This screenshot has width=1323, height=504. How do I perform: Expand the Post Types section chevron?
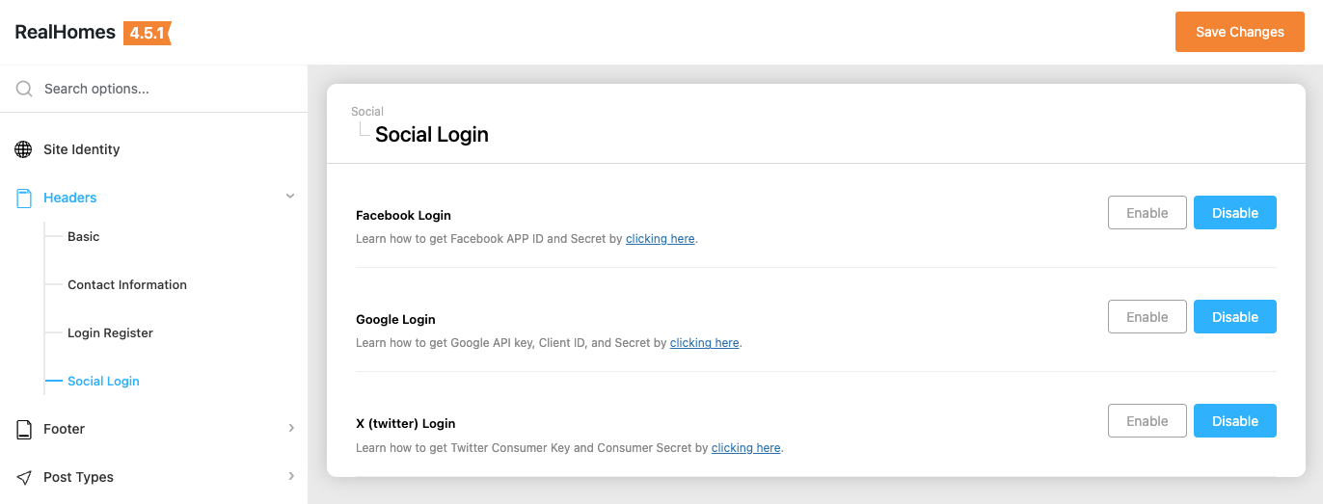[x=291, y=476]
